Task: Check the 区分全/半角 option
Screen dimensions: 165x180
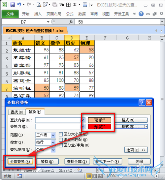Action: tap(61, 145)
